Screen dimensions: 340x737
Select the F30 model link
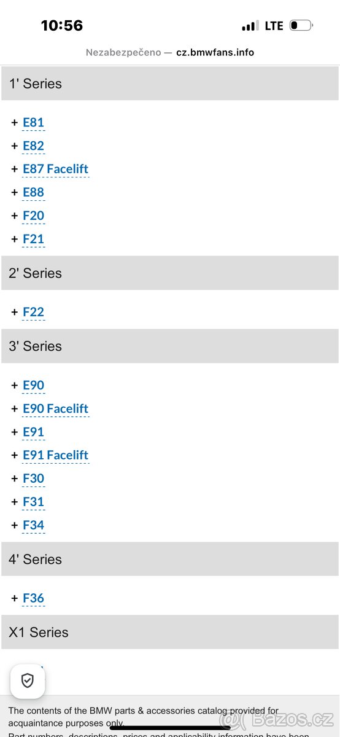tap(33, 479)
